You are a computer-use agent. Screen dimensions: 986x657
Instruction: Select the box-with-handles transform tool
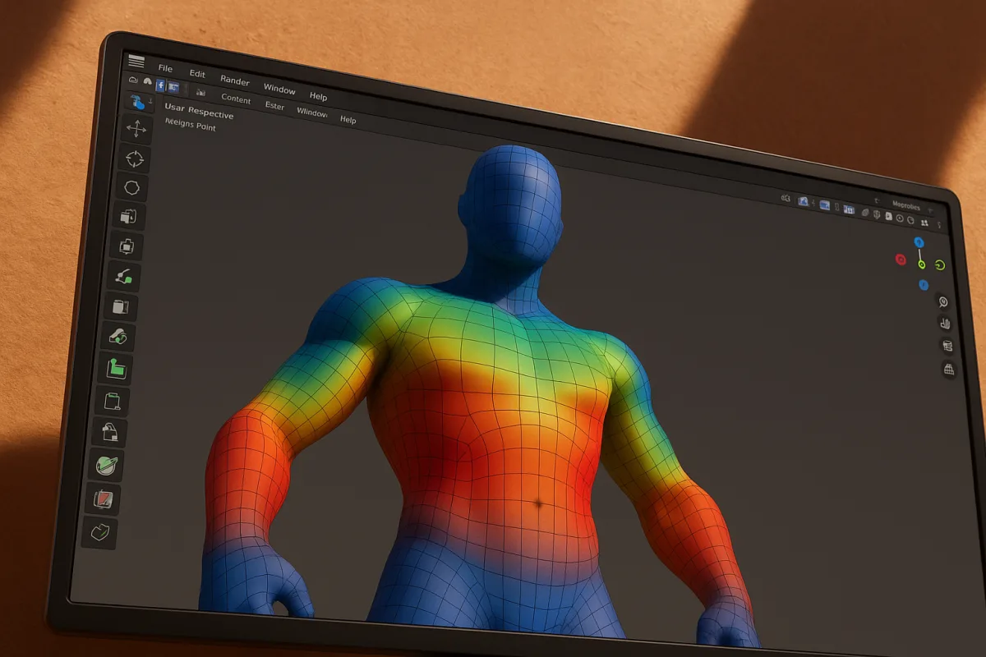pyautogui.click(x=127, y=246)
